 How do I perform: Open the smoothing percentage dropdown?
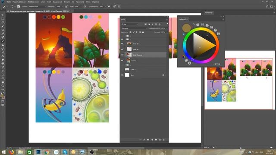[x=105, y=6]
